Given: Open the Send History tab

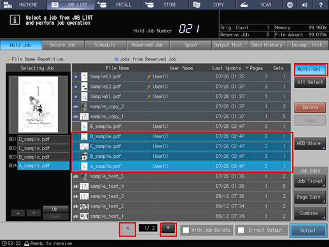Looking at the screenshot, I should (267, 45).
